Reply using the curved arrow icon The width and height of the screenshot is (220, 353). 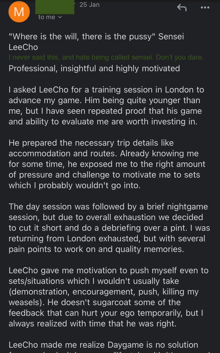point(182,8)
